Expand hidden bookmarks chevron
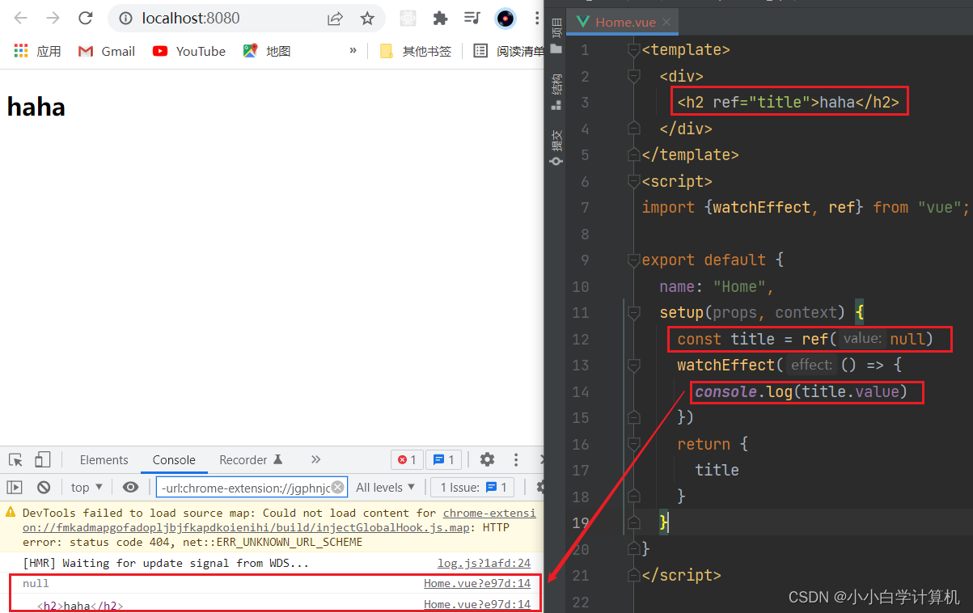The height and width of the screenshot is (613, 973). coord(353,50)
